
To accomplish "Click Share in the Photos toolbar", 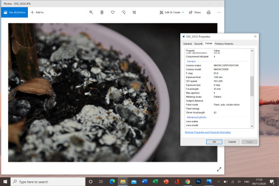I will pos(195,12).
